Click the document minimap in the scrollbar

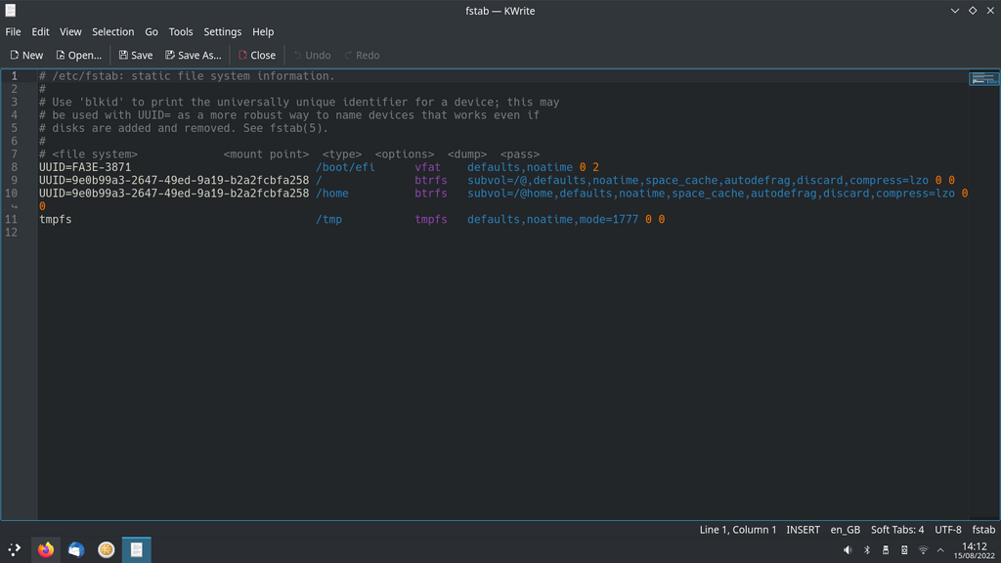[x=983, y=79]
